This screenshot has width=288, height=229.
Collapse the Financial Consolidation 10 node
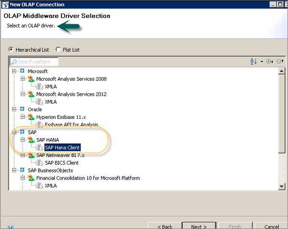tap(23, 178)
